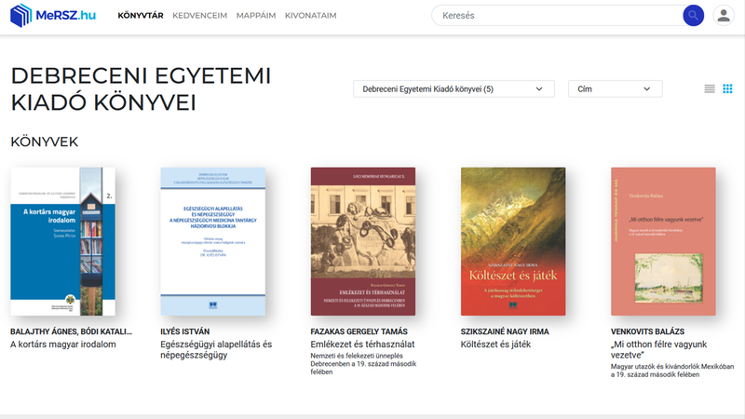This screenshot has height=419, width=745.
Task: Open the Cím sort dropdown
Action: point(615,88)
